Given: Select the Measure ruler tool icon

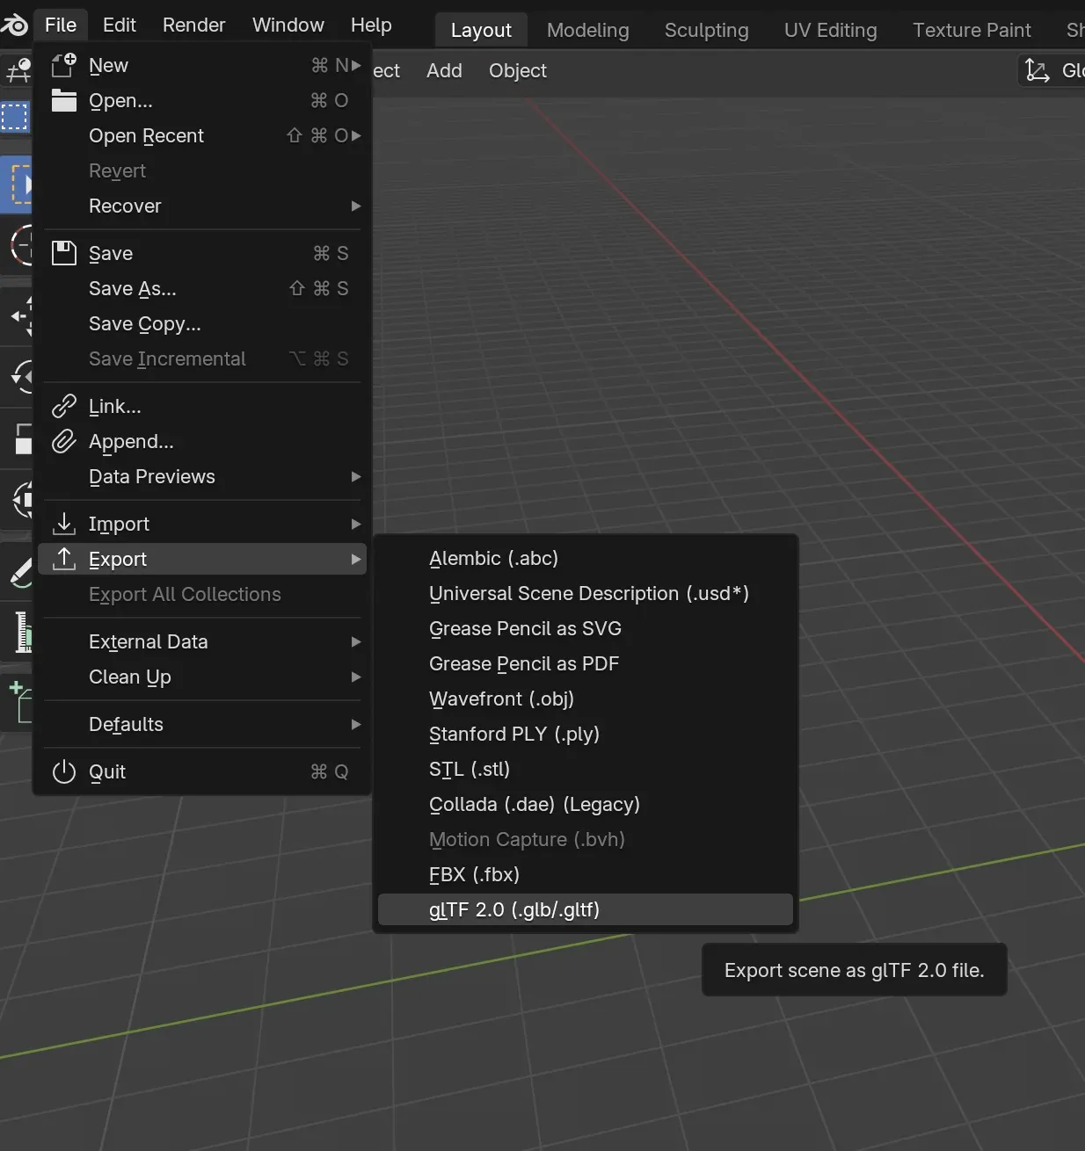Looking at the screenshot, I should (21, 633).
